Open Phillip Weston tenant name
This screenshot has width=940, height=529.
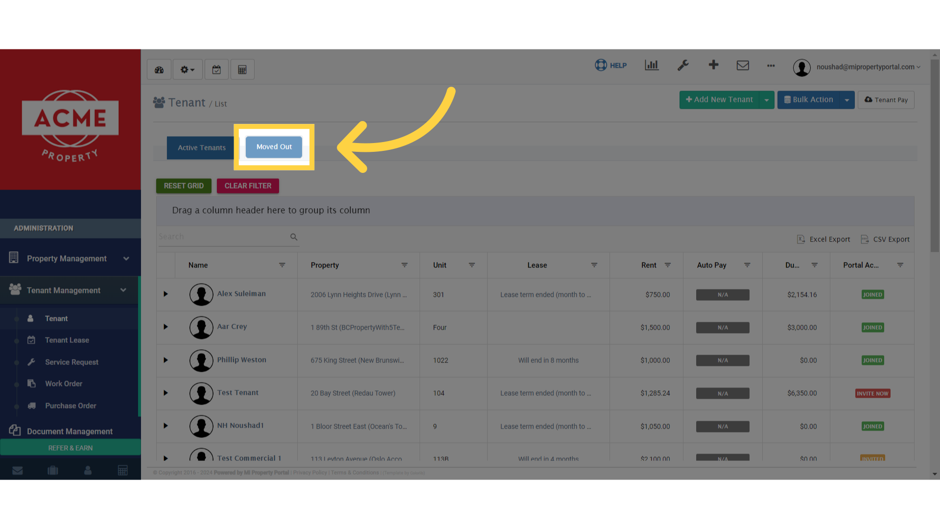point(242,360)
